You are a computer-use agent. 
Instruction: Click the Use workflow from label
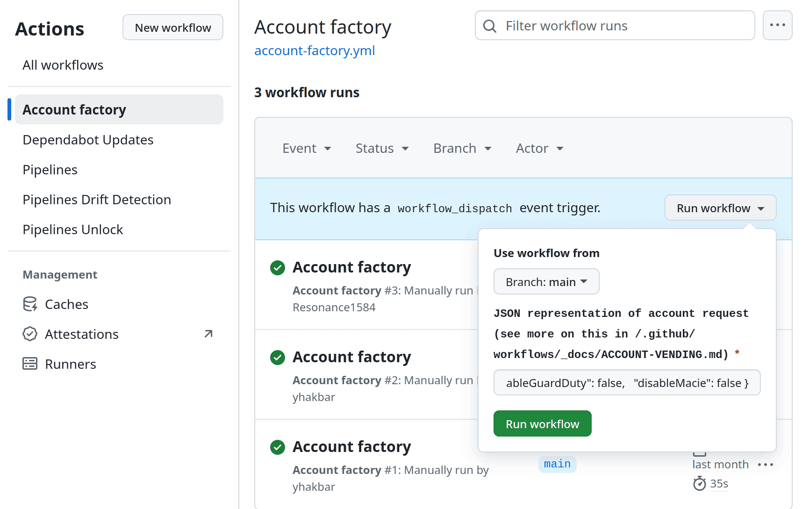click(x=546, y=253)
